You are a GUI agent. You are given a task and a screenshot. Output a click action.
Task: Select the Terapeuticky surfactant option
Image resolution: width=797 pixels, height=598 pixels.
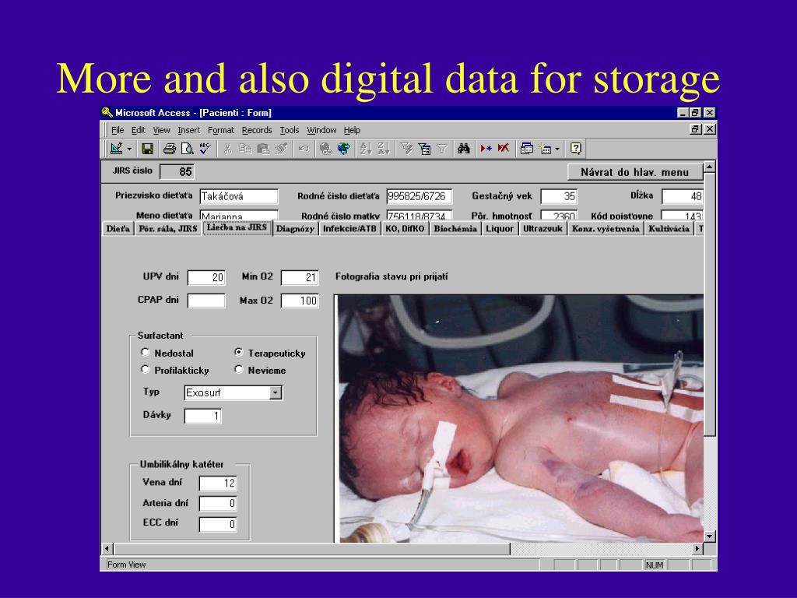point(239,352)
